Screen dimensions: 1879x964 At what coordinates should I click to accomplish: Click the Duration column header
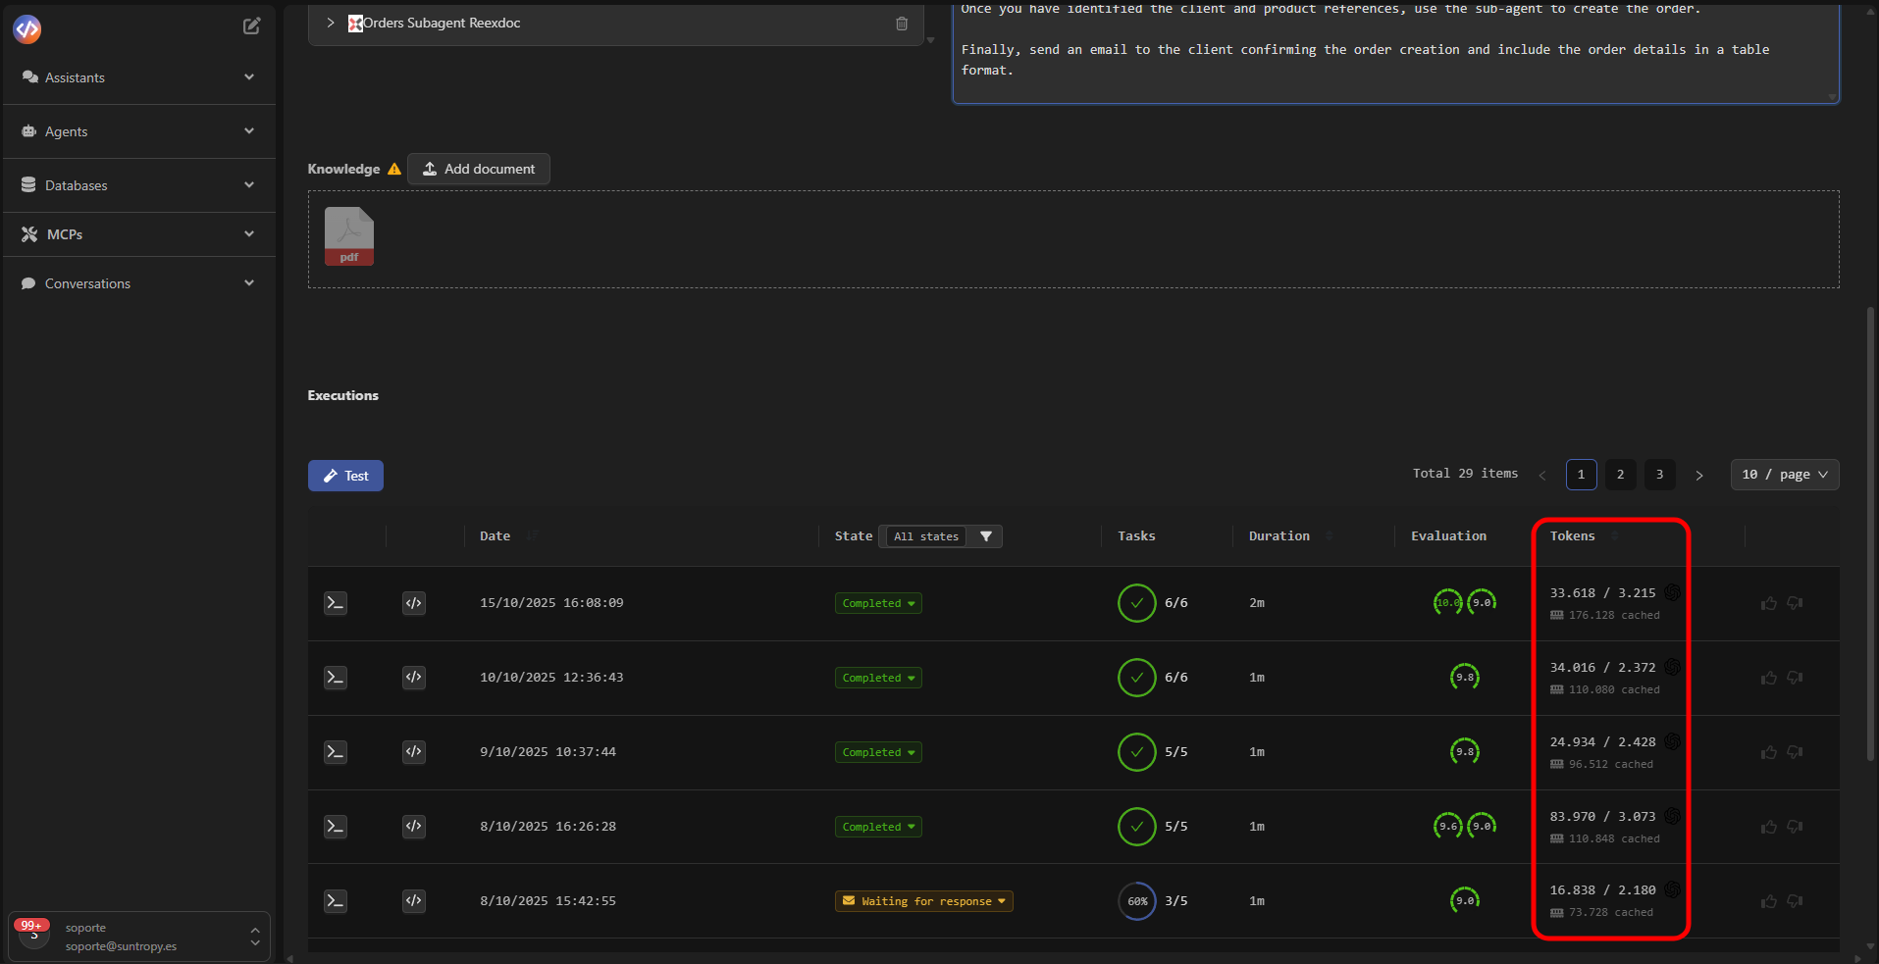[1279, 535]
